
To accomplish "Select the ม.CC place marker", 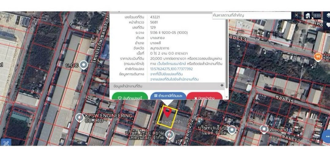I will click(x=83, y=65).
